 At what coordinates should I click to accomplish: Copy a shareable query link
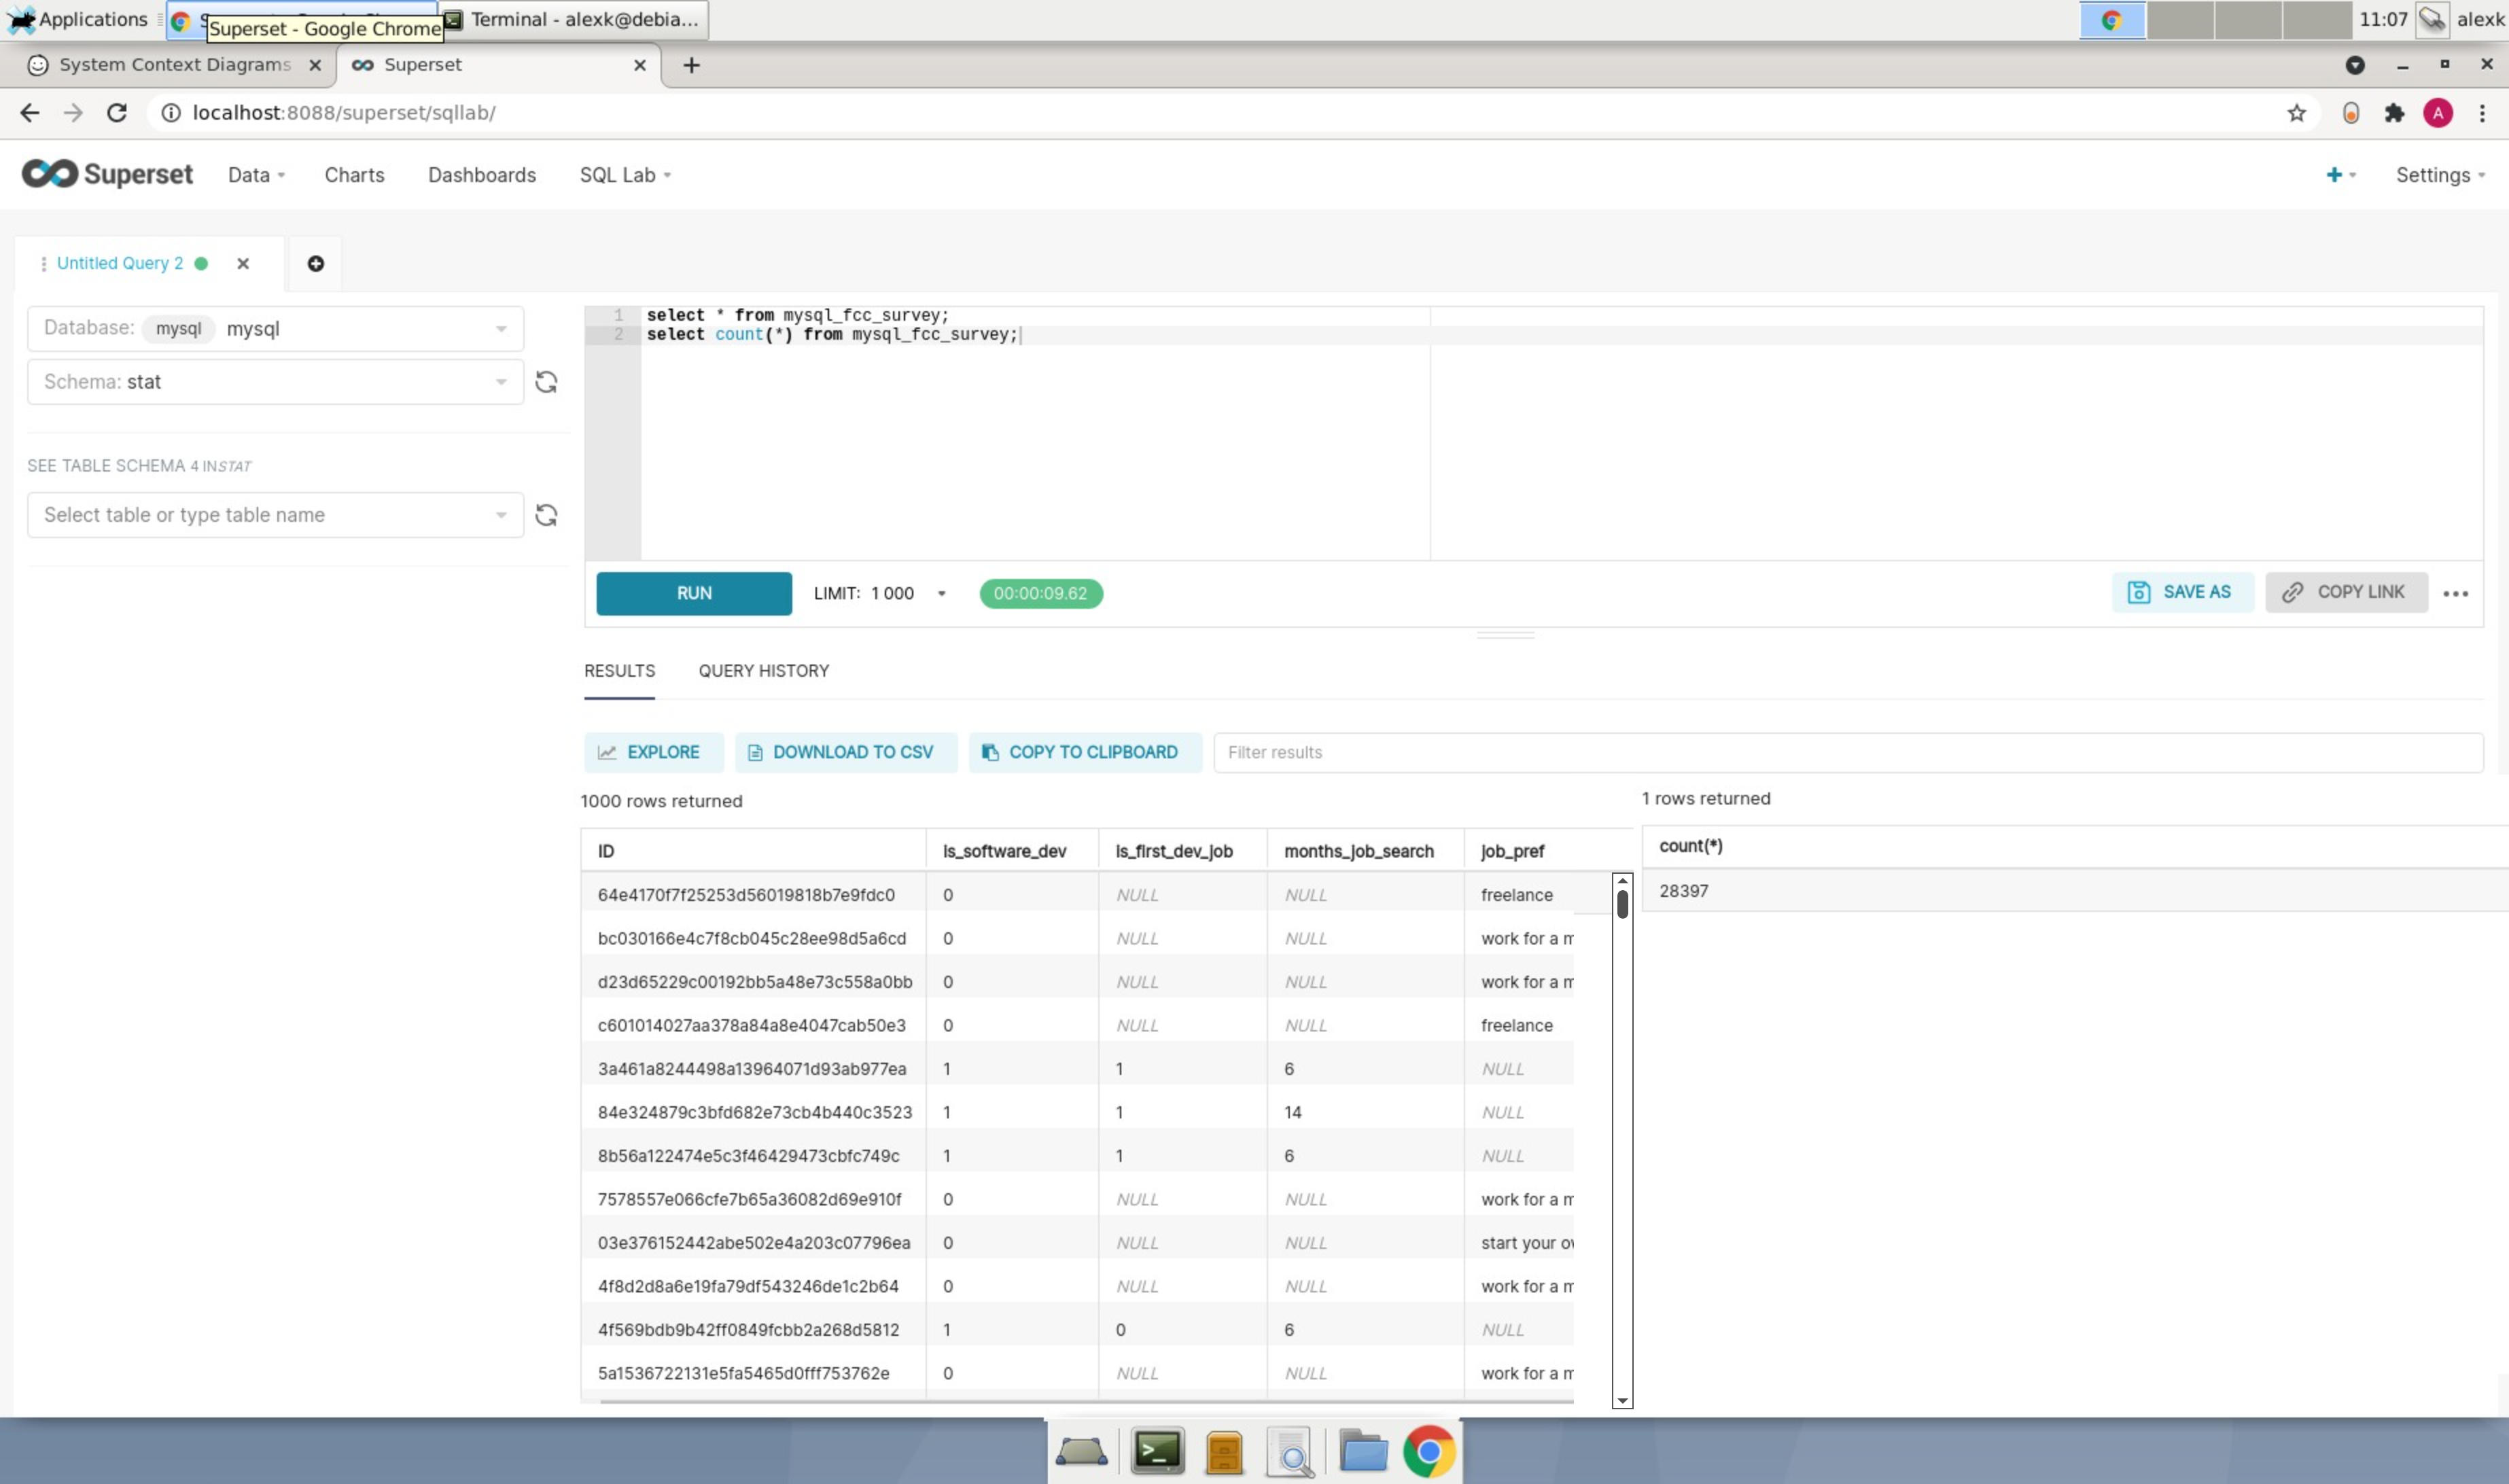pos(2345,591)
